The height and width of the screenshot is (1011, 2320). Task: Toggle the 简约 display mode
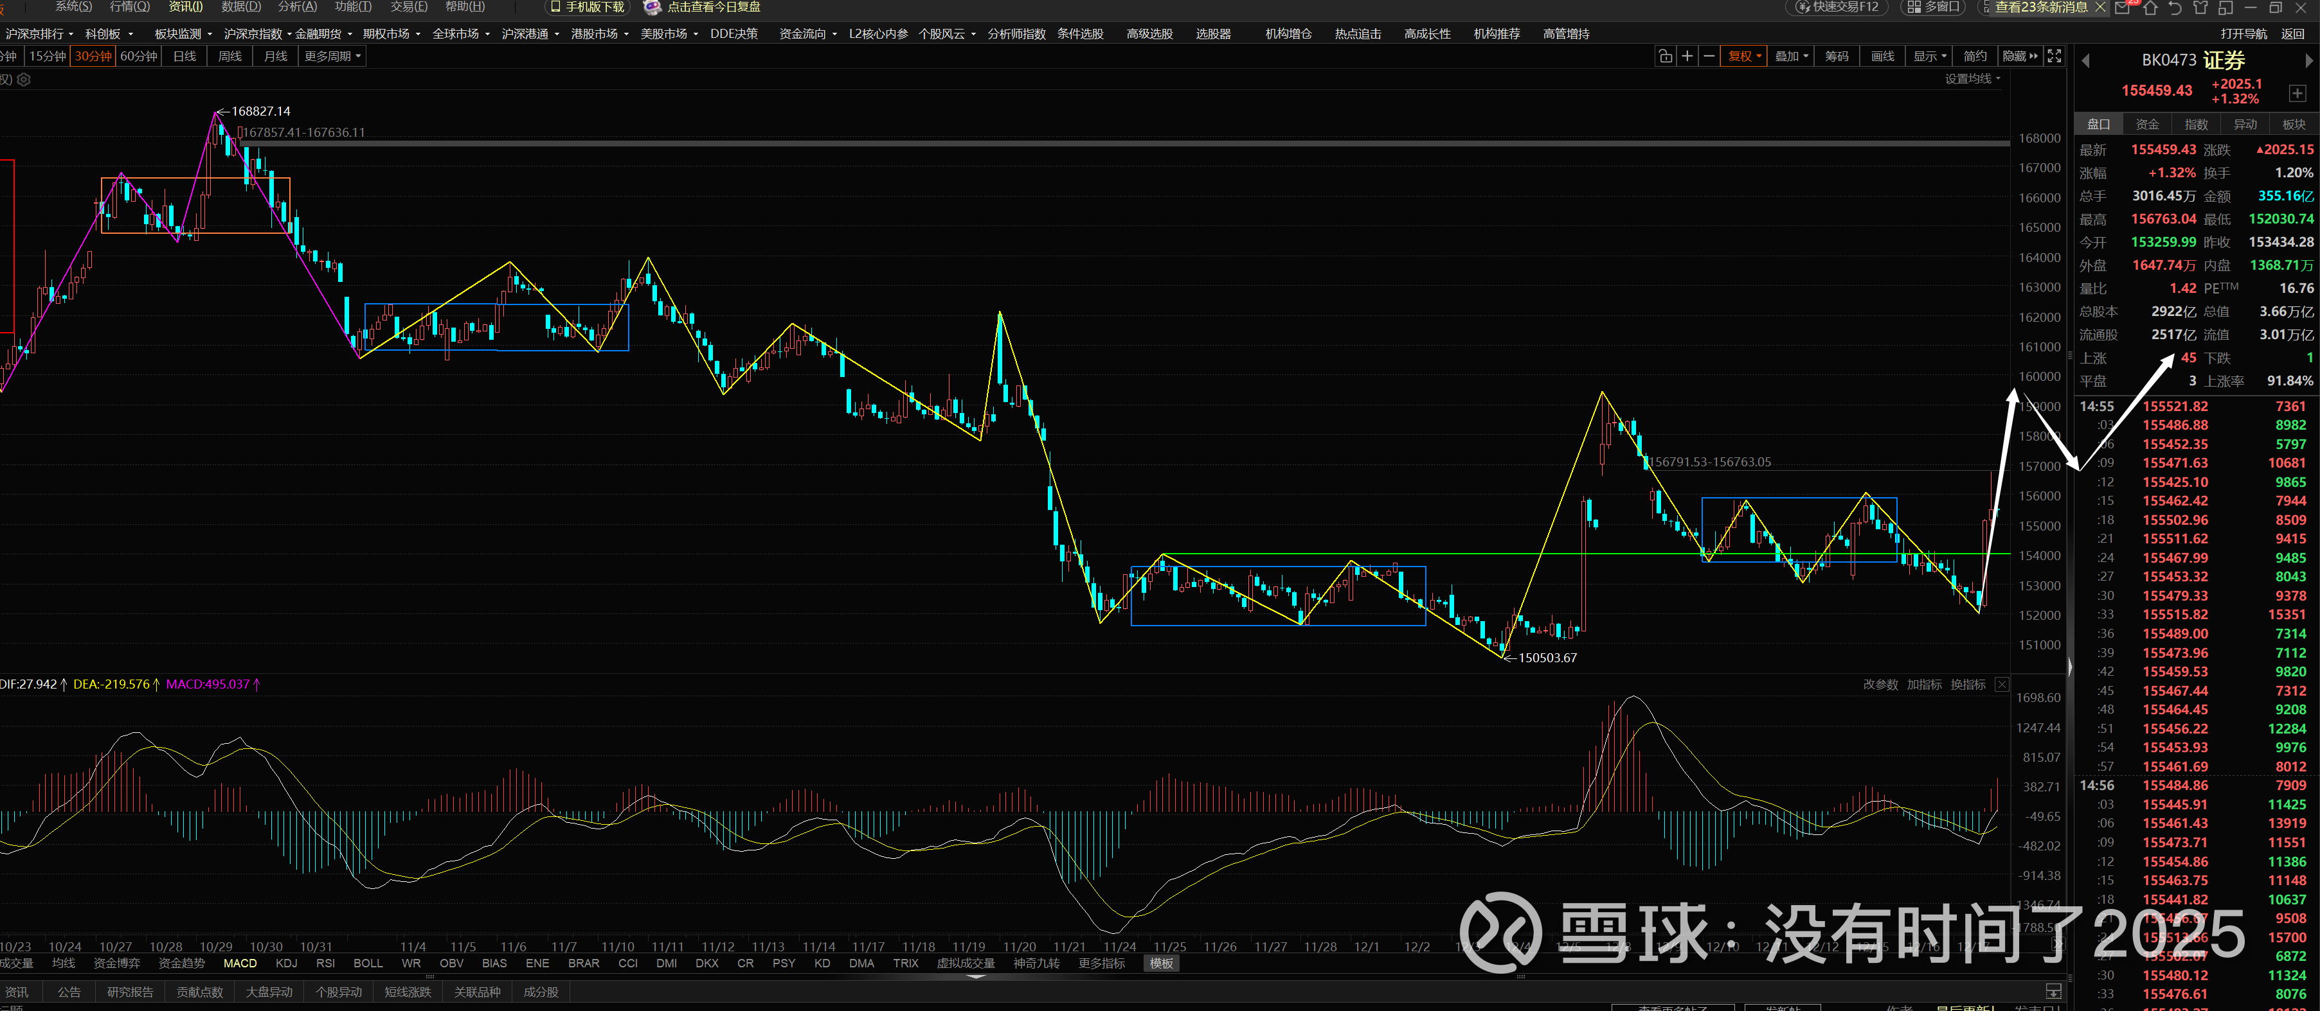tap(1975, 57)
